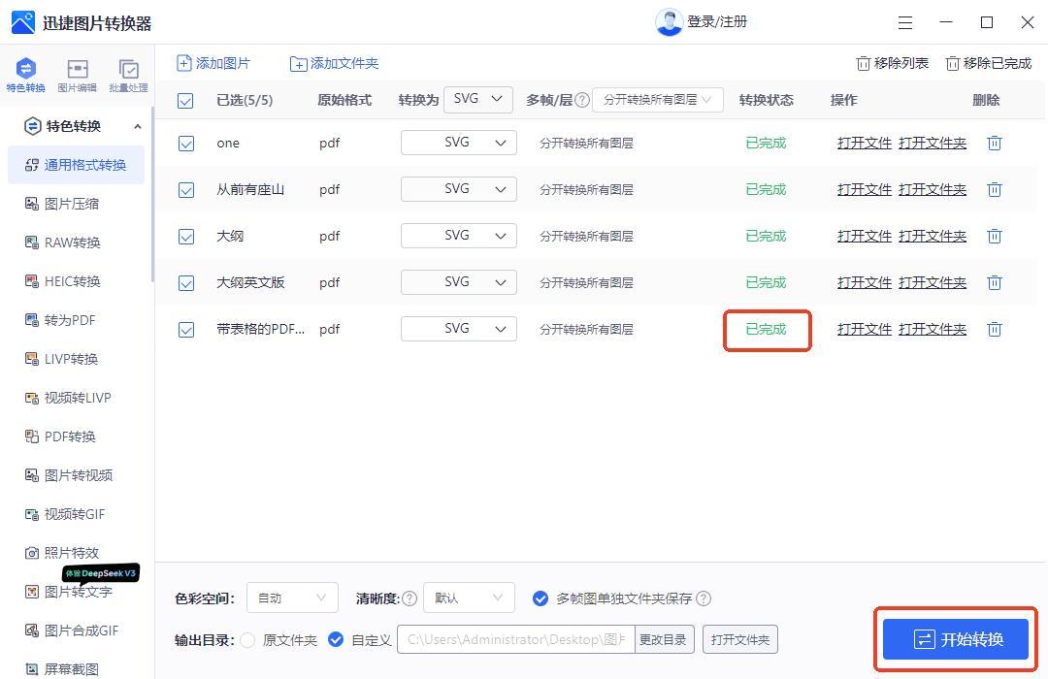Open the 转为PDF sidebar item
This screenshot has height=679, width=1048.
[x=70, y=320]
